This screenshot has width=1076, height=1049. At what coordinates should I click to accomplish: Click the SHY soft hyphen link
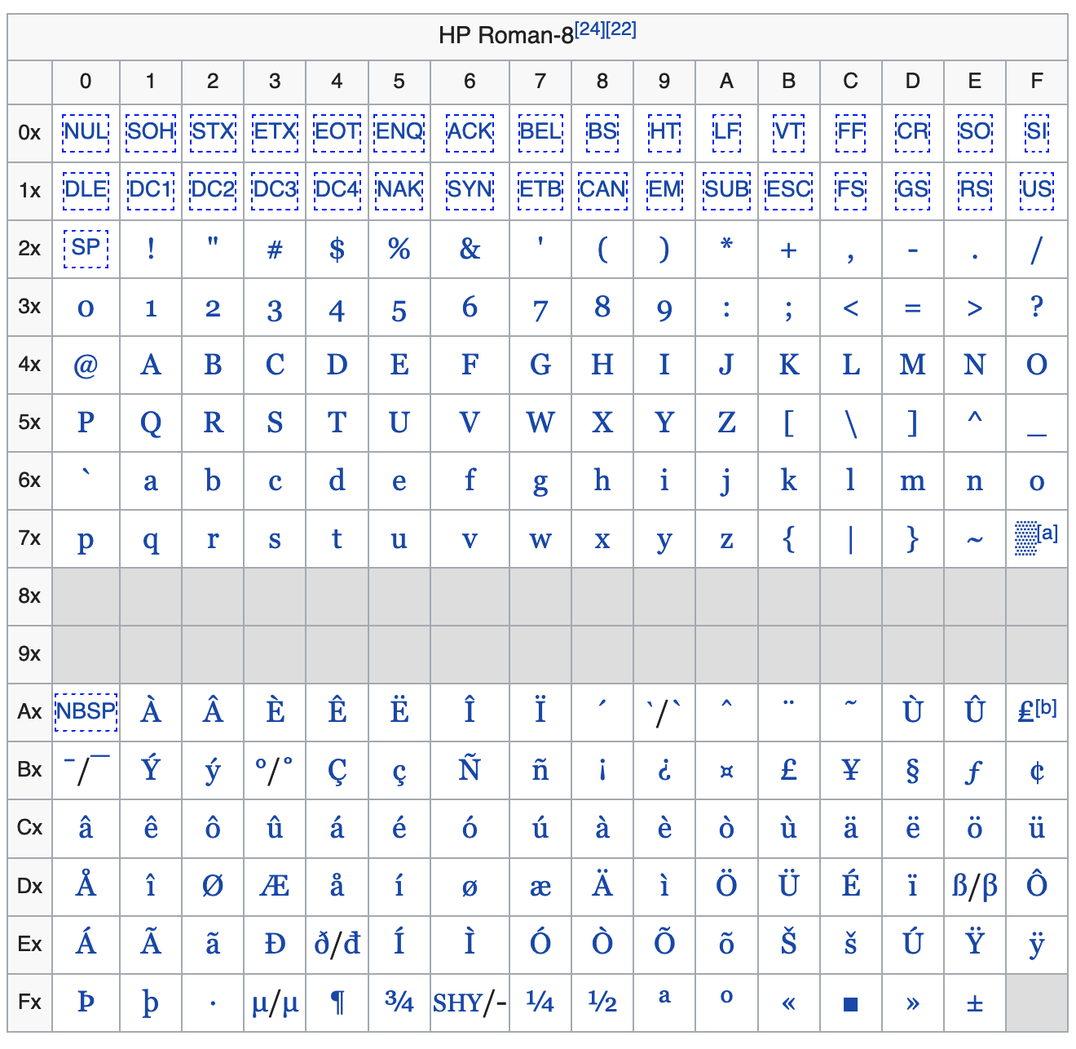[458, 1003]
